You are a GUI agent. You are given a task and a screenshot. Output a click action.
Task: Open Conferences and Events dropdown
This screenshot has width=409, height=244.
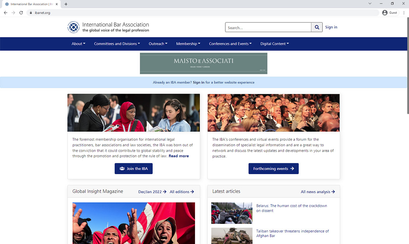pyautogui.click(x=230, y=44)
